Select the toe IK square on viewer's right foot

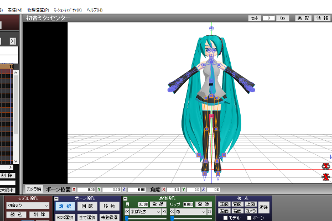[218, 174]
